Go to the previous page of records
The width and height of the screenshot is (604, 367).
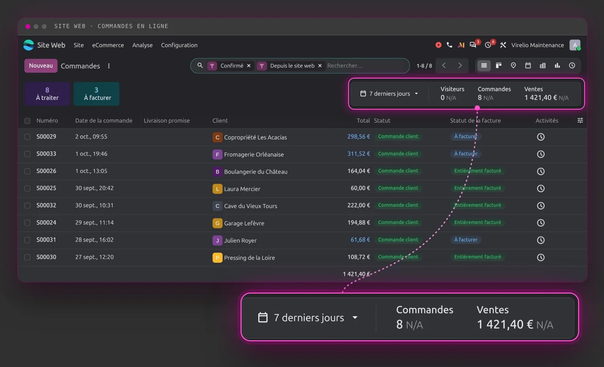[444, 66]
